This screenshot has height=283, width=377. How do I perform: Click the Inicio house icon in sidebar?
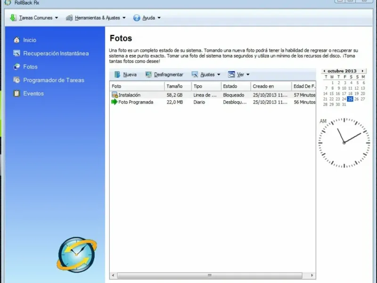[16, 40]
